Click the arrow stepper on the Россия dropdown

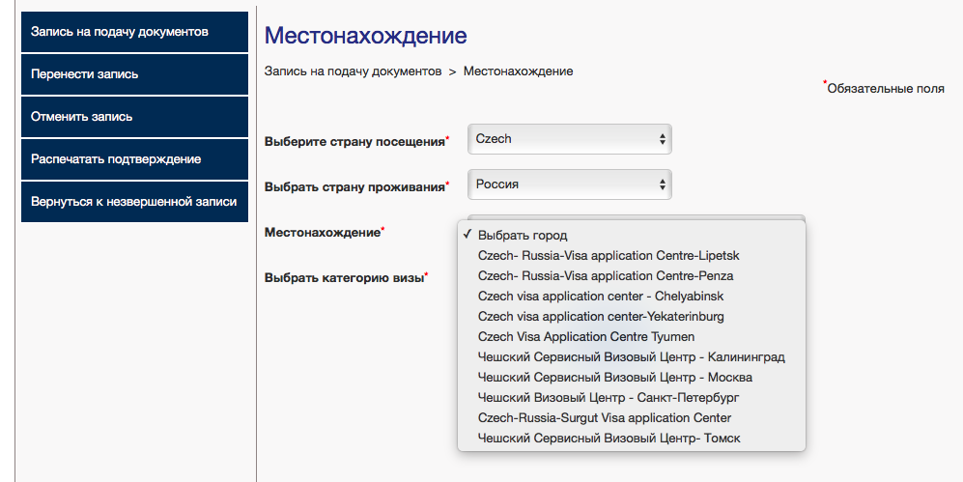pos(662,184)
